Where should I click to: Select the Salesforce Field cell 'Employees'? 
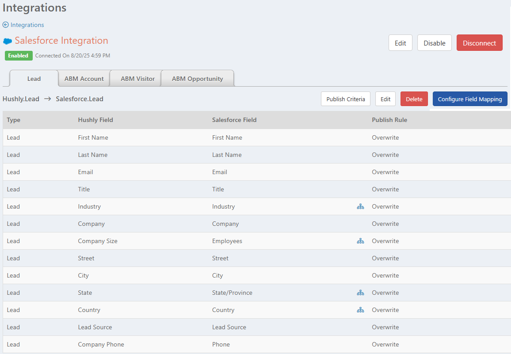click(227, 241)
